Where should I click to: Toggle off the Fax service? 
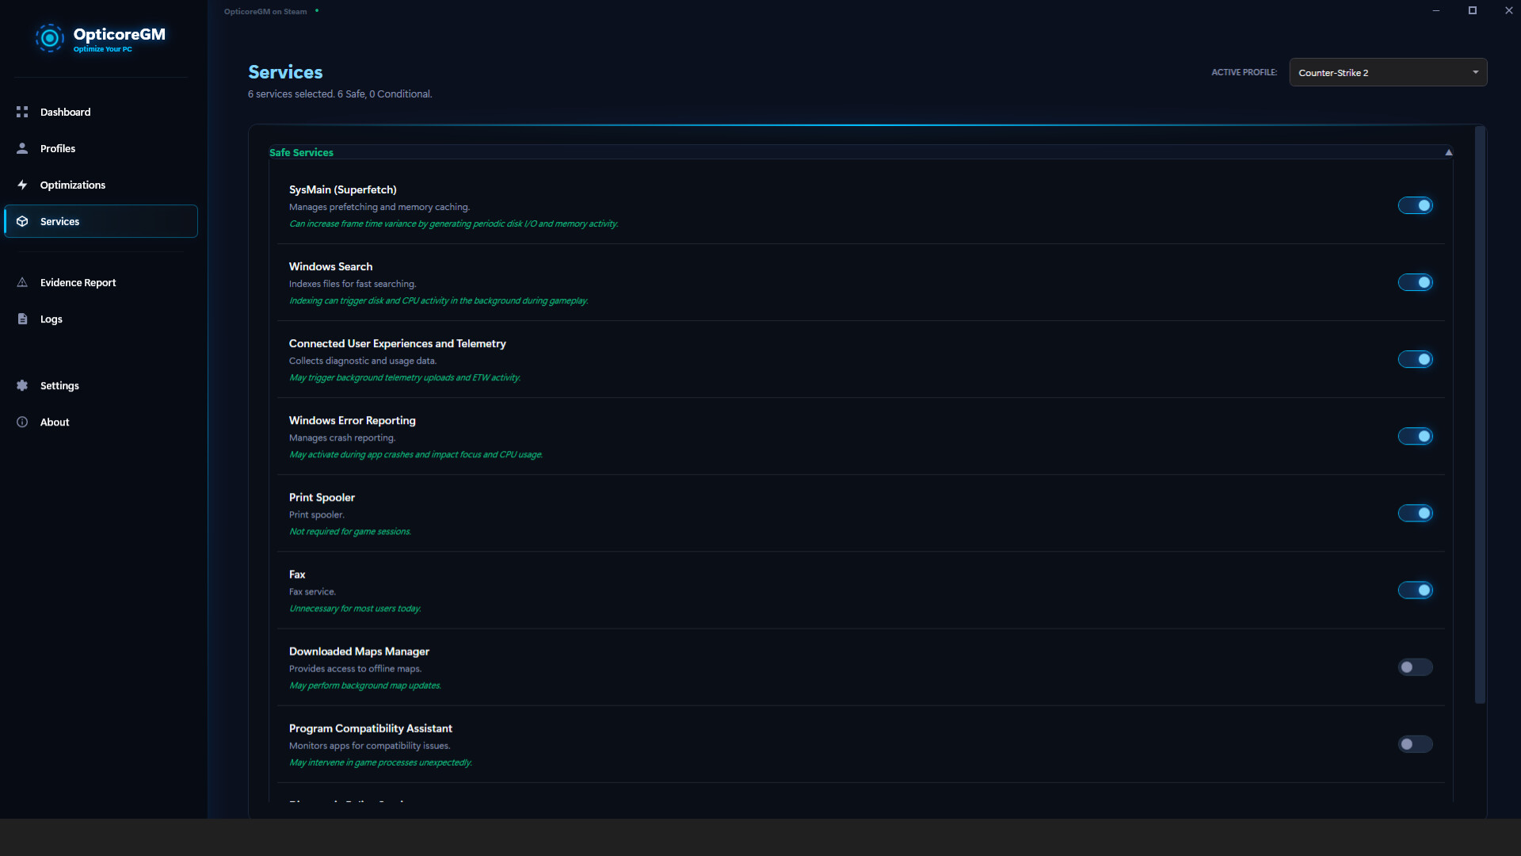[1415, 590]
